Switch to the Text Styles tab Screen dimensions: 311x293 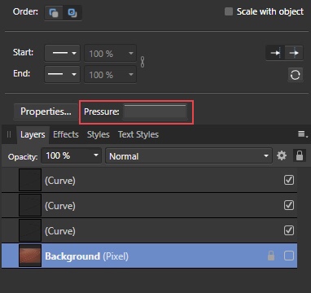(138, 134)
